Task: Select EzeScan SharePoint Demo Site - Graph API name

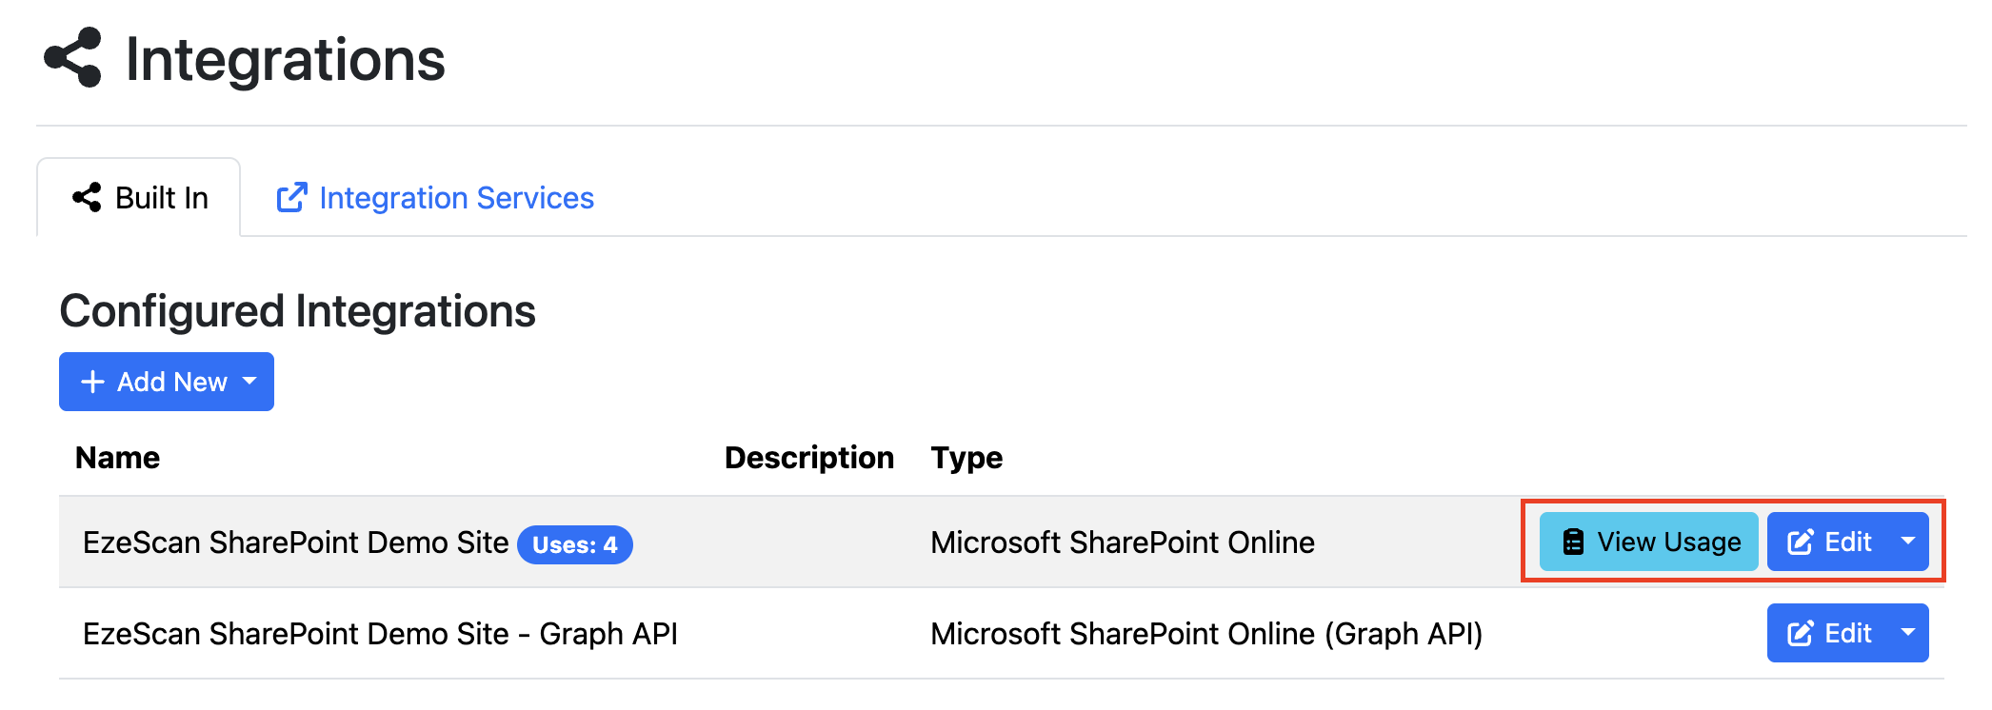Action: point(380,634)
